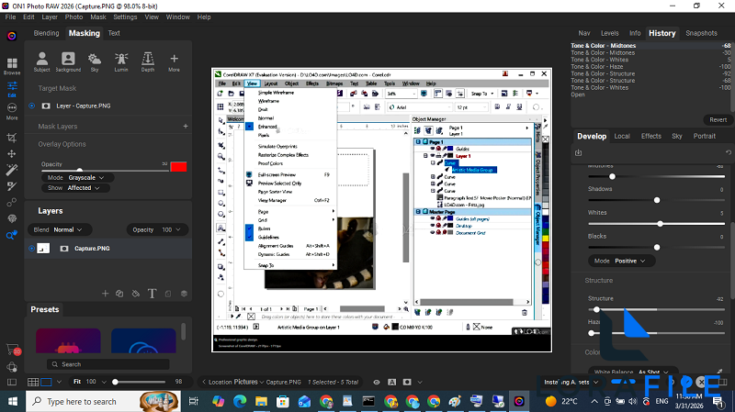Select the masking brush tool below wand

pyautogui.click(x=12, y=186)
